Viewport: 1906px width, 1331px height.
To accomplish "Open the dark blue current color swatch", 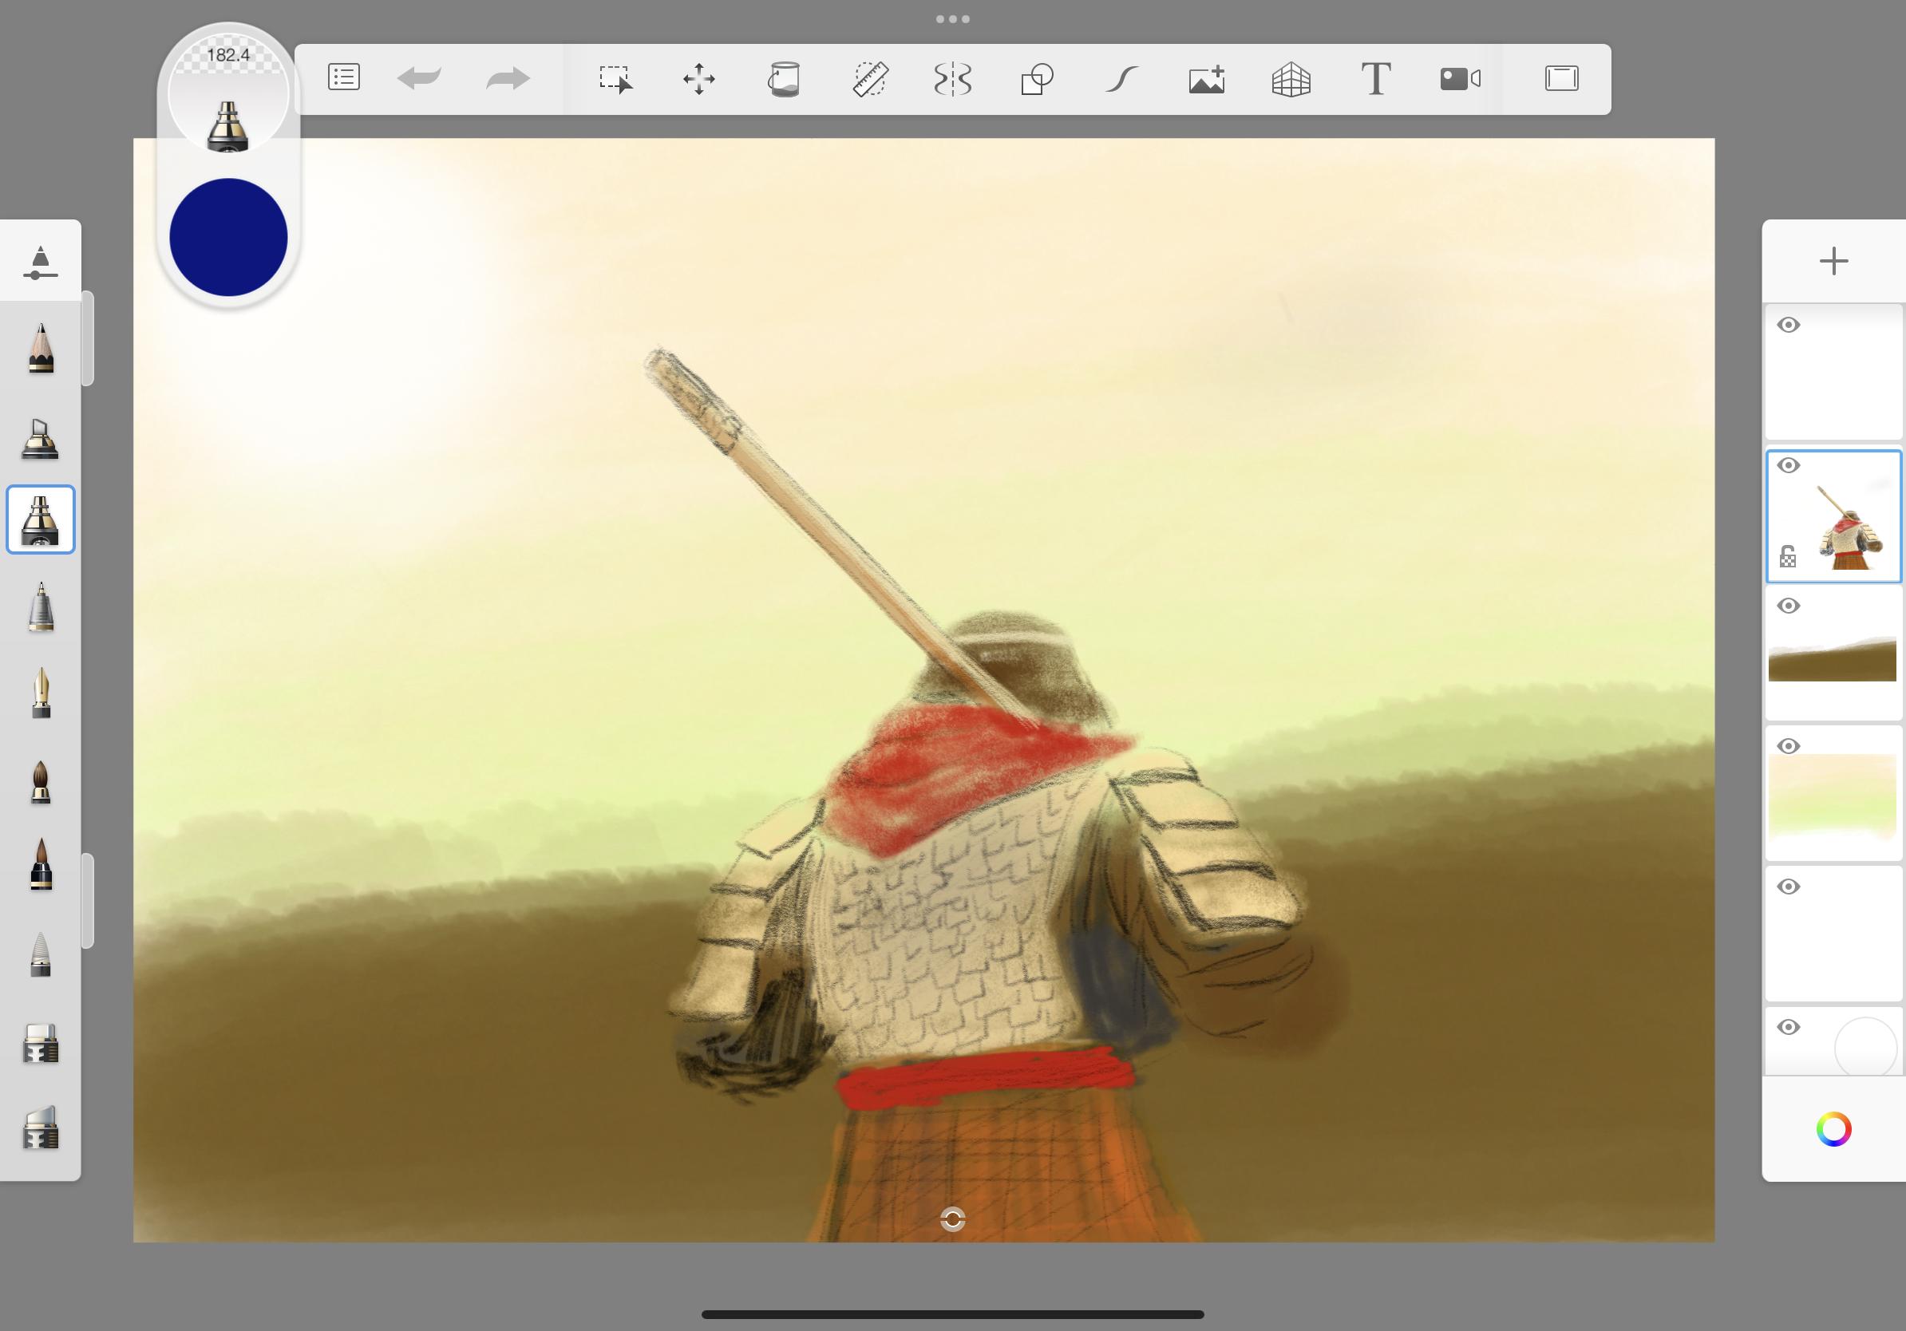I will (228, 237).
